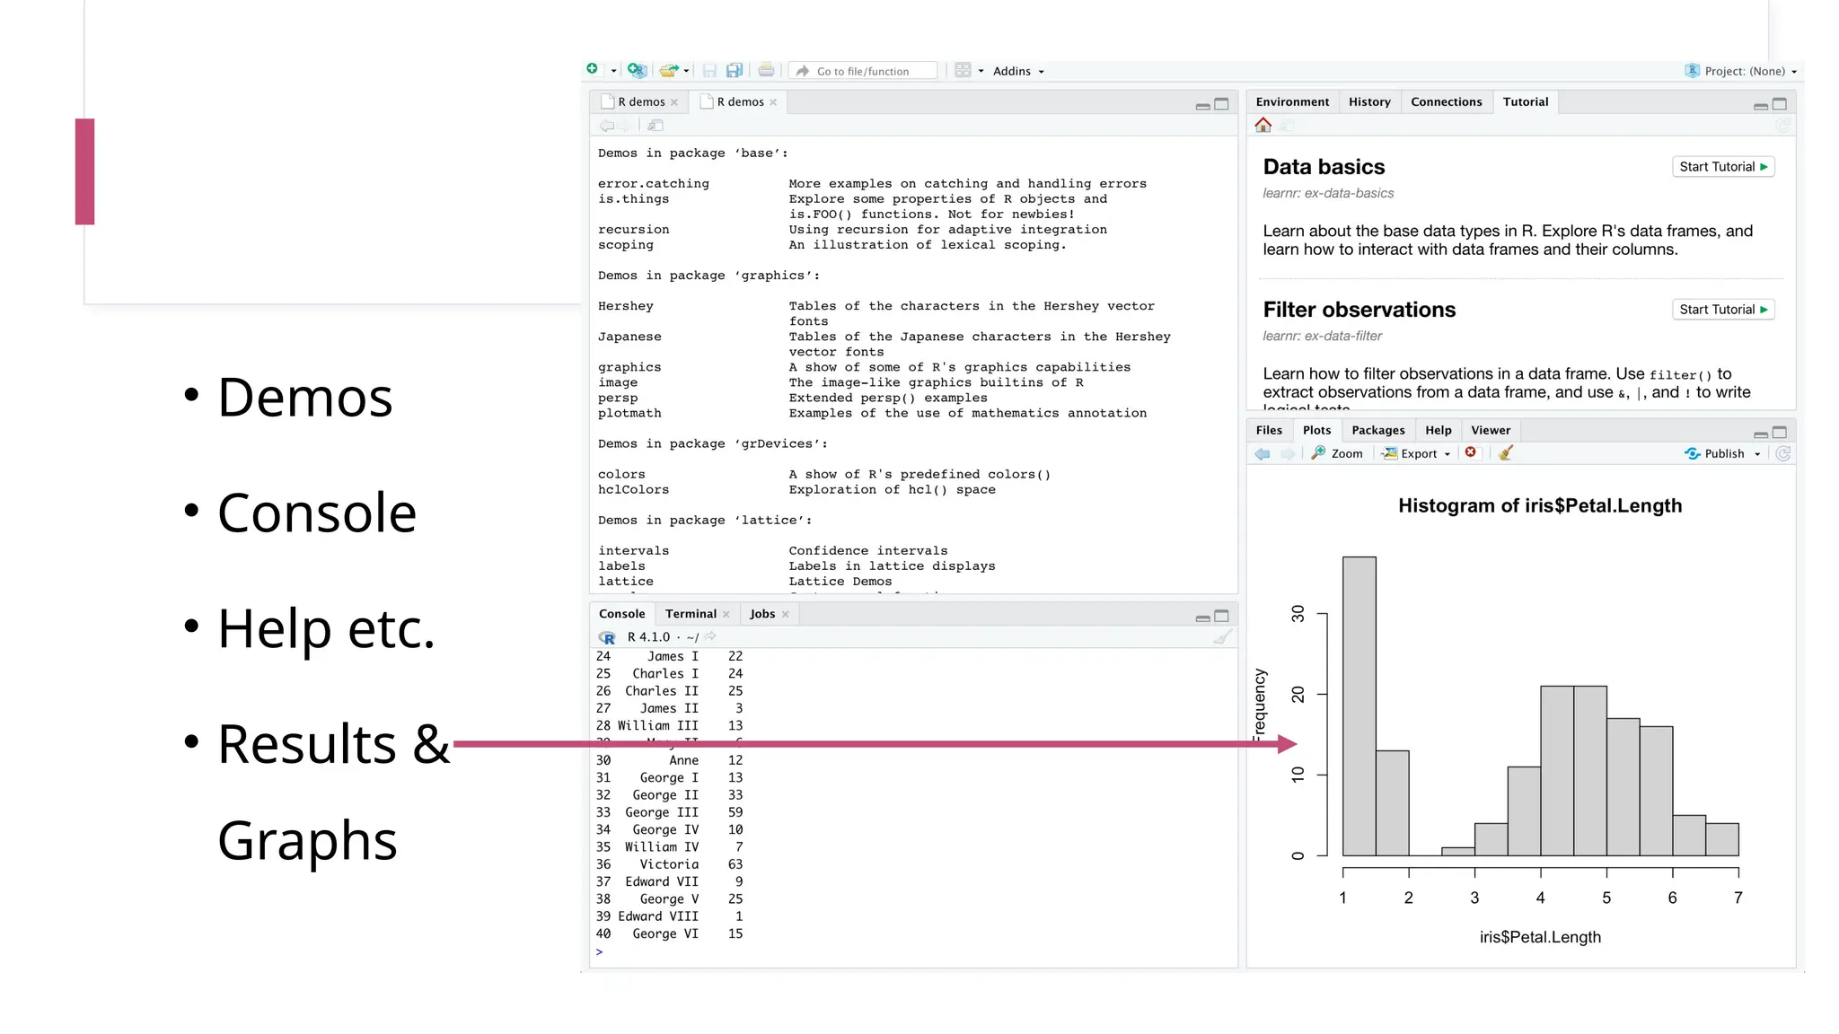Close the second R demos tab
The height and width of the screenshot is (1034, 1839).
coord(773,102)
